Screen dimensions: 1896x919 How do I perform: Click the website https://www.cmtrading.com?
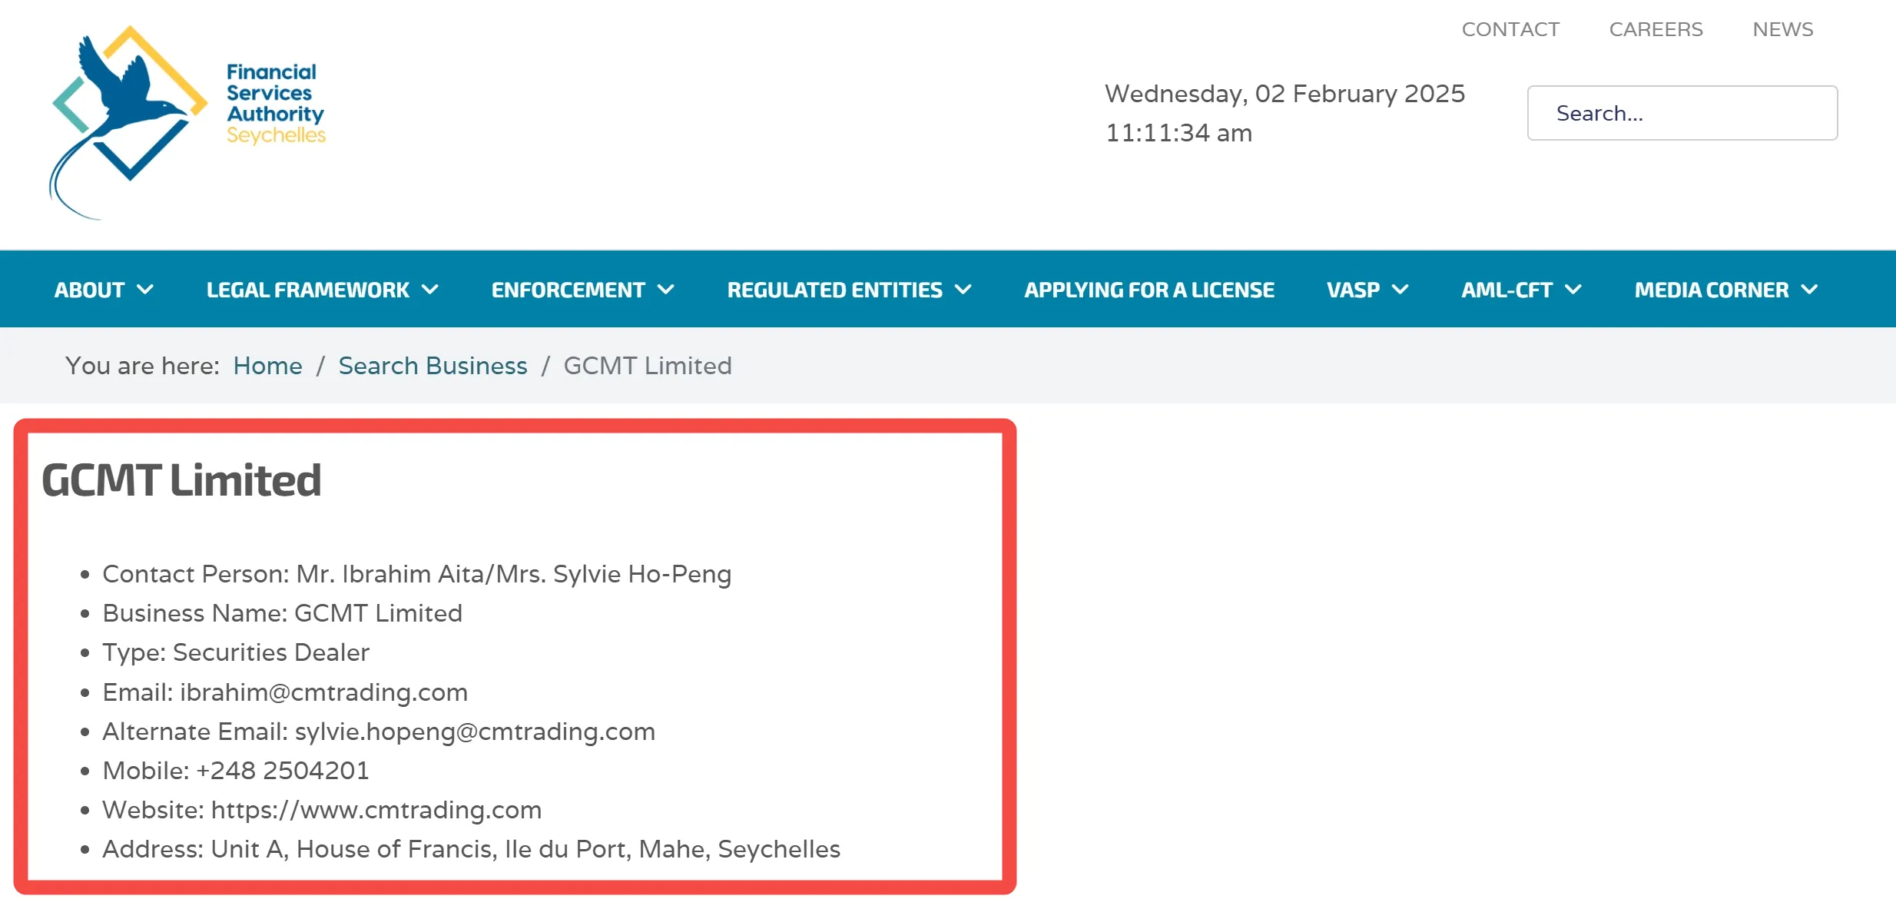[376, 810]
